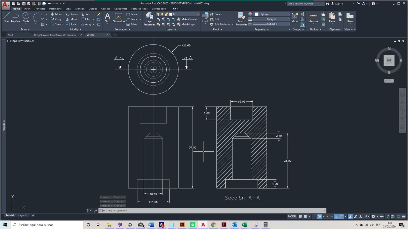Click the Save icon in quick access toolbar
408x229 pixels.
[24, 3]
